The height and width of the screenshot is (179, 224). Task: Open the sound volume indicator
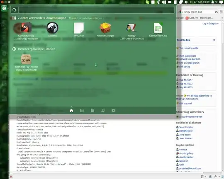186,2
